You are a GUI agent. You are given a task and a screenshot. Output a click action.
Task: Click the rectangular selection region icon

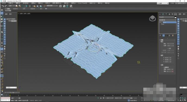tap(23, 6)
